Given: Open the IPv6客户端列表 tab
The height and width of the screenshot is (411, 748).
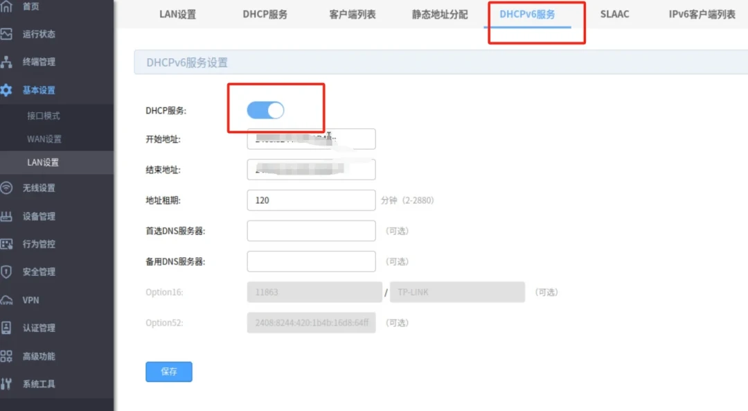Looking at the screenshot, I should tap(702, 15).
